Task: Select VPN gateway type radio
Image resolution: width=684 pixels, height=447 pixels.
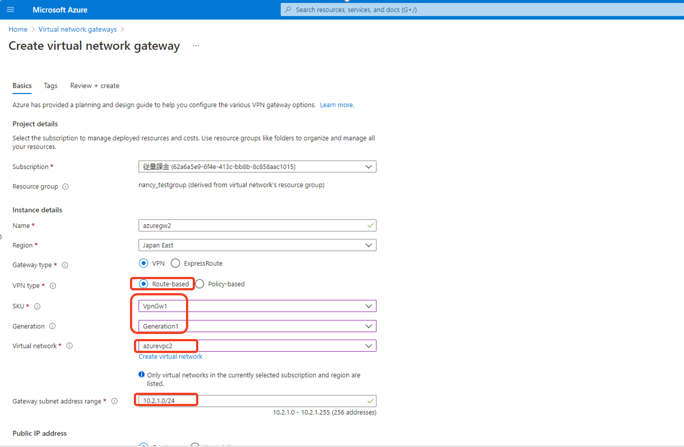Action: 143,263
